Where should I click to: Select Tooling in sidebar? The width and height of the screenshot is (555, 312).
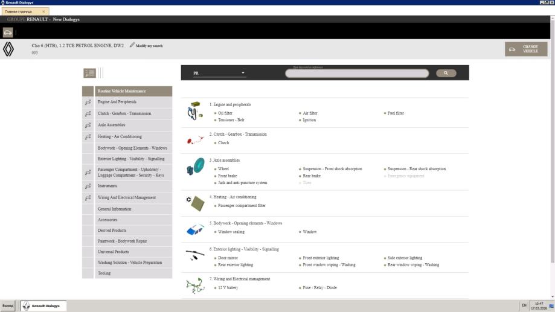(x=133, y=273)
